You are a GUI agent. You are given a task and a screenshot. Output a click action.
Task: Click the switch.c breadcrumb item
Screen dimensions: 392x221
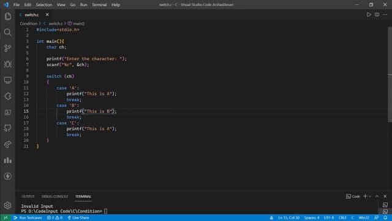pos(56,23)
